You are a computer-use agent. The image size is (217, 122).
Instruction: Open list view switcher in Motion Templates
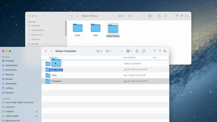point(99,51)
